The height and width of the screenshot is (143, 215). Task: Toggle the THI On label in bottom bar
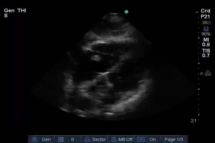click(x=153, y=139)
